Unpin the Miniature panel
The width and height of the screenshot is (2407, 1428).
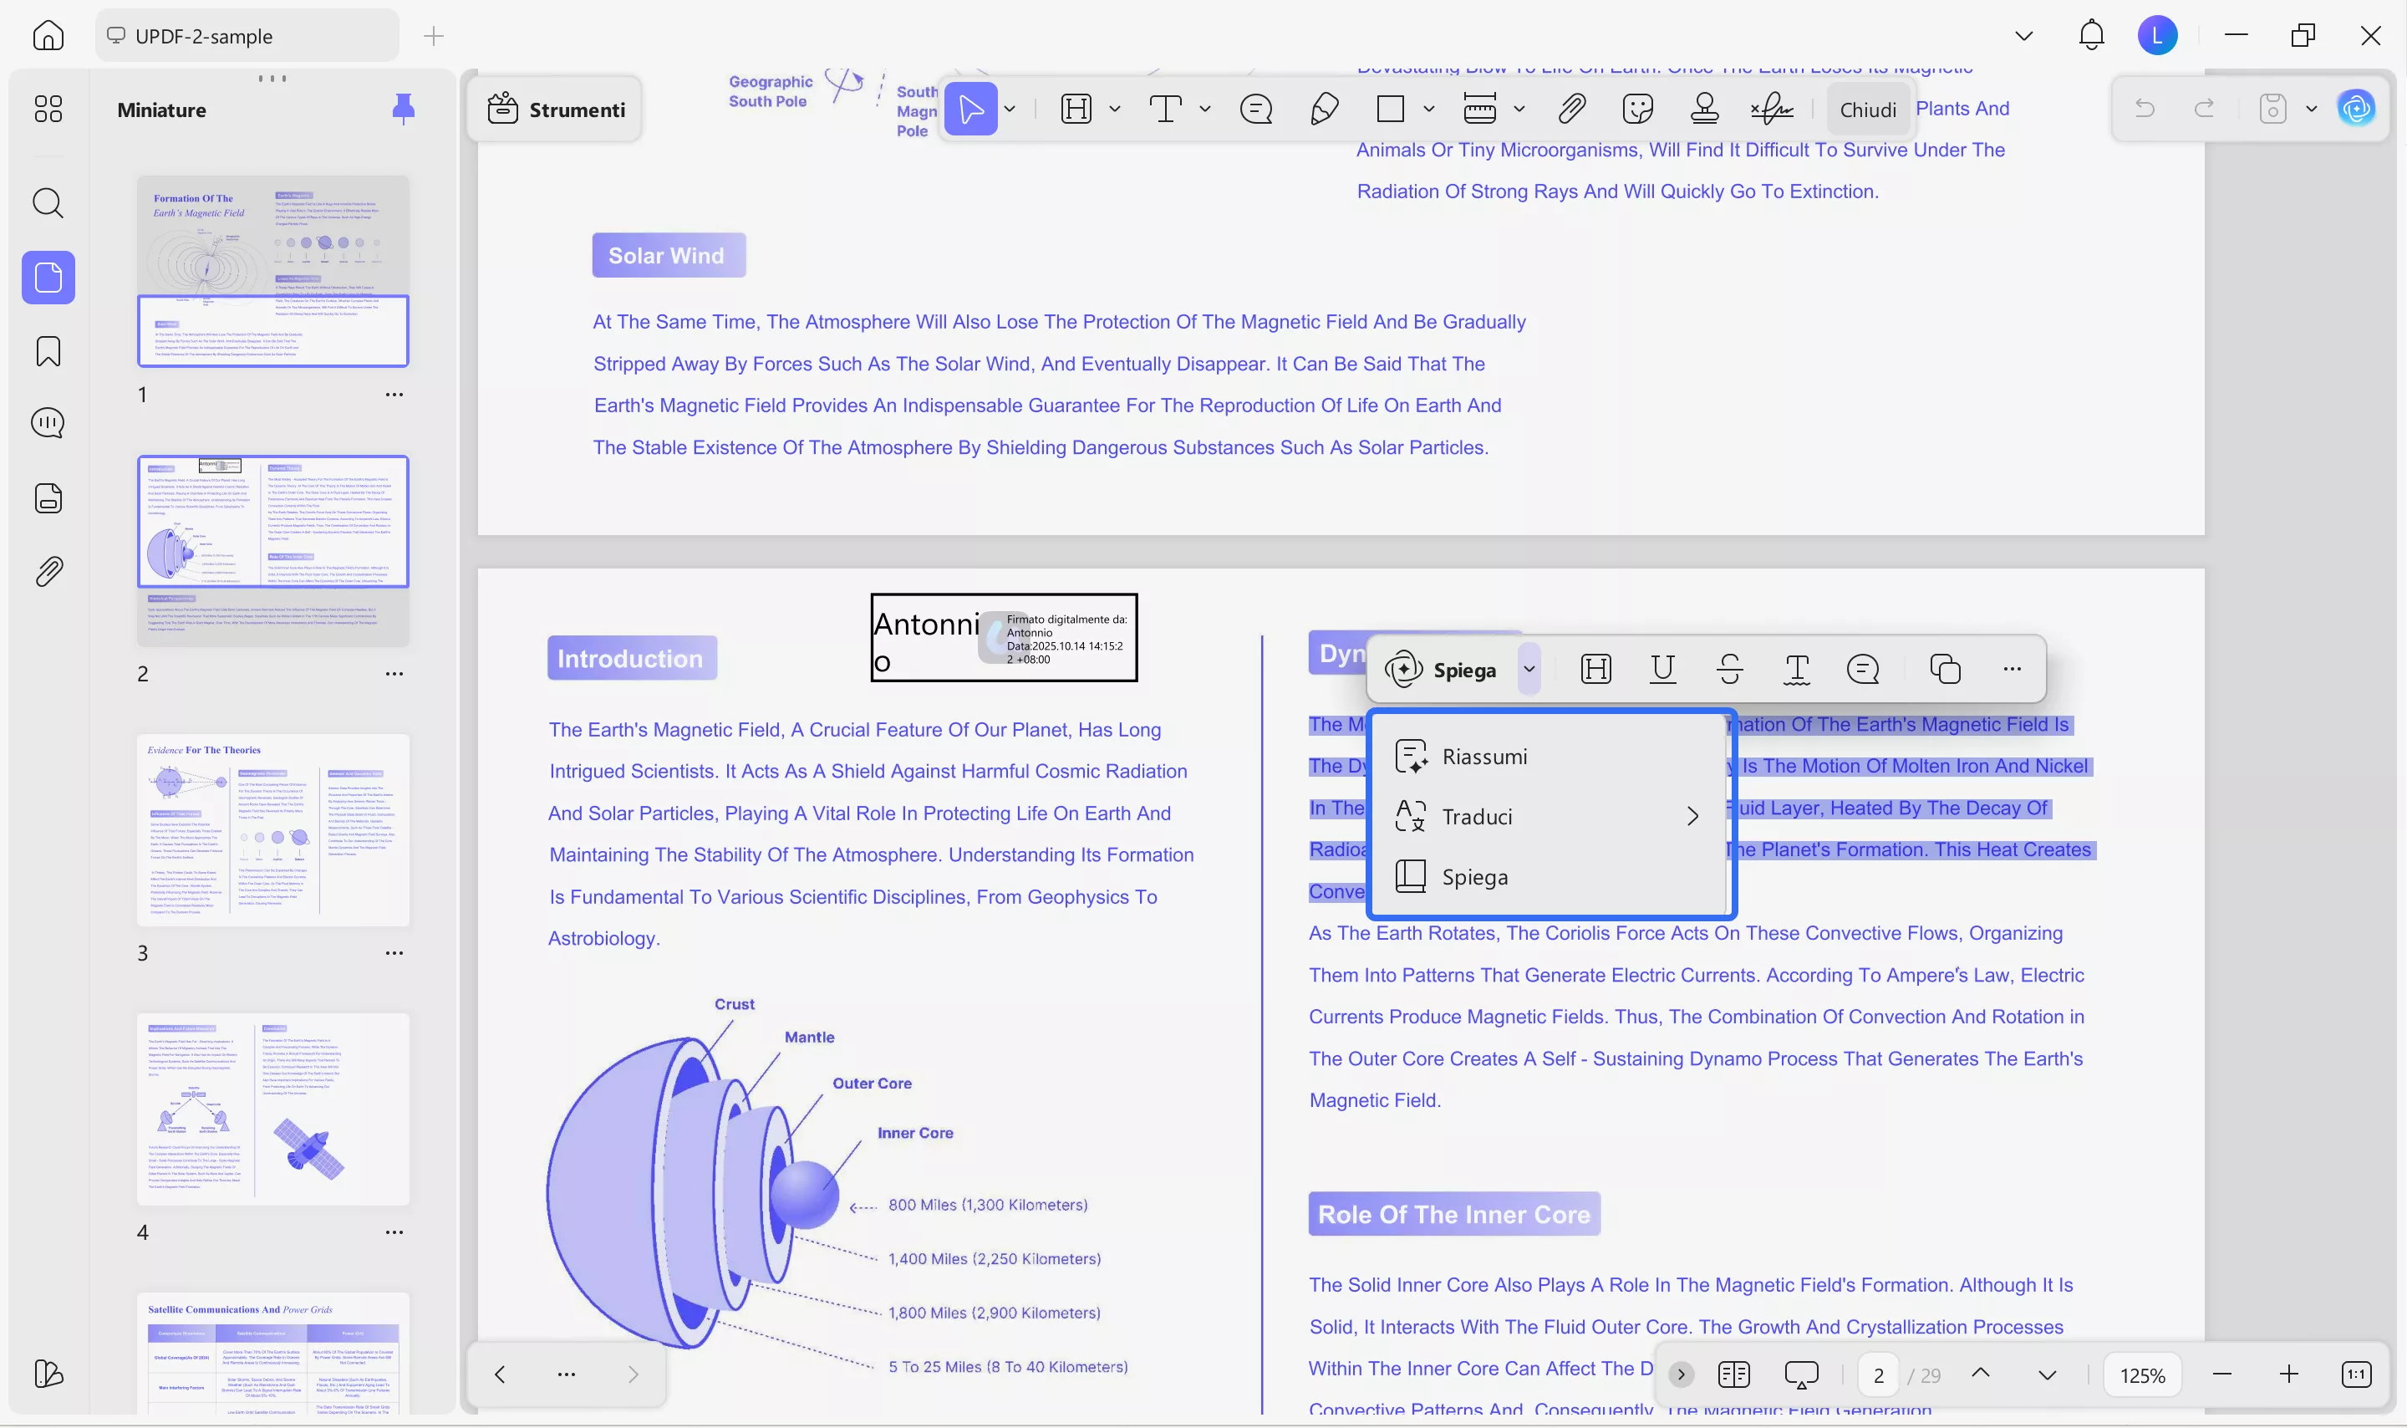[x=404, y=109]
